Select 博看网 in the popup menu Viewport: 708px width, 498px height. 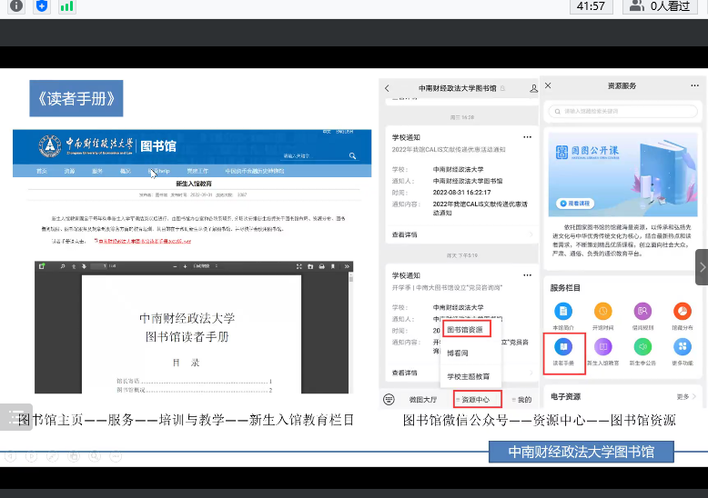pyautogui.click(x=456, y=353)
